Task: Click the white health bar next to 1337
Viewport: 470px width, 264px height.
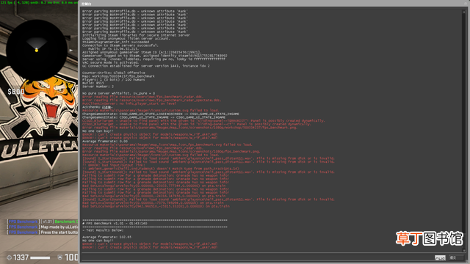Action: pyautogui.click(x=40, y=257)
